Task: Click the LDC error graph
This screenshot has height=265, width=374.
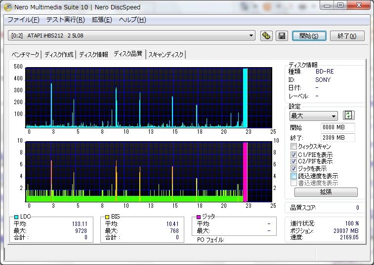Action: coord(149,98)
